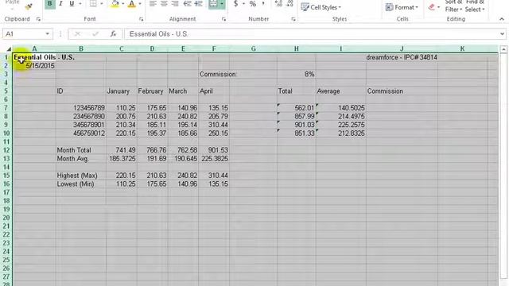
Task: Open the Alignment dialog launcher
Action: [223, 19]
